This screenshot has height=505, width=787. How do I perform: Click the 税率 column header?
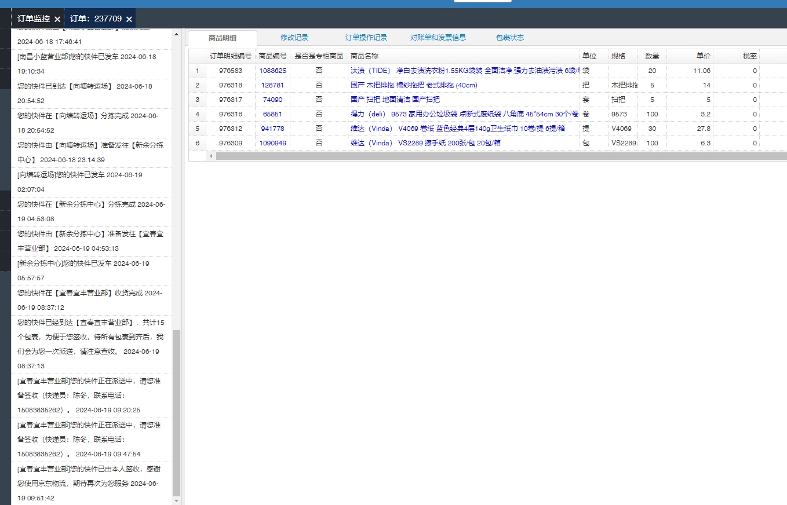pos(736,56)
